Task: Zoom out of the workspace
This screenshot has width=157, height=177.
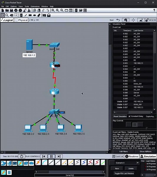Action: pos(62,10)
